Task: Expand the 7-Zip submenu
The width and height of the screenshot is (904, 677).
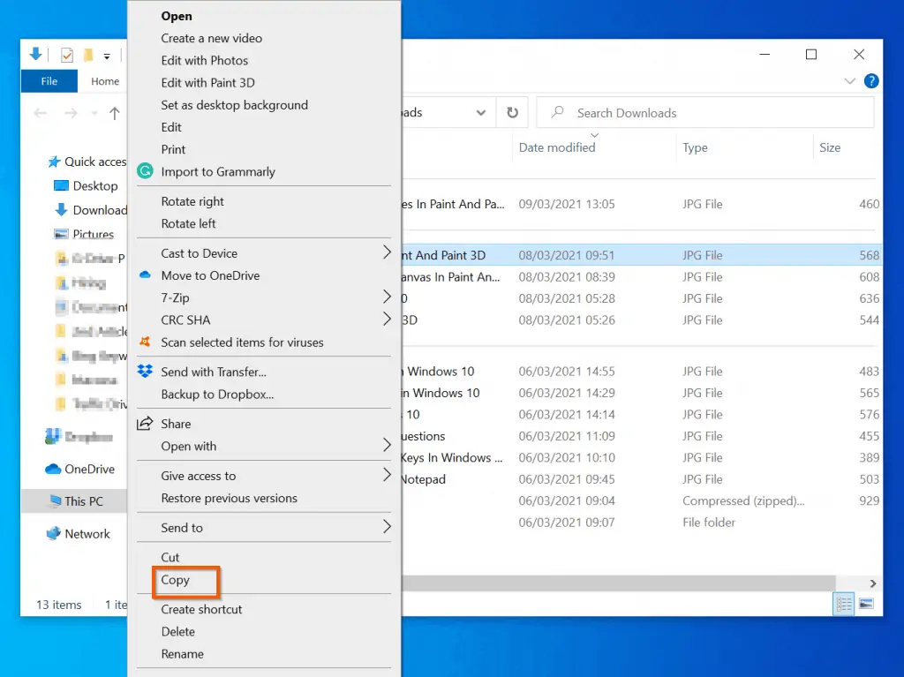Action: (x=386, y=297)
